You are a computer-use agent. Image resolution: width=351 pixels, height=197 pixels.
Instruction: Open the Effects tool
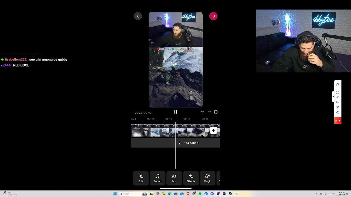pyautogui.click(x=191, y=178)
